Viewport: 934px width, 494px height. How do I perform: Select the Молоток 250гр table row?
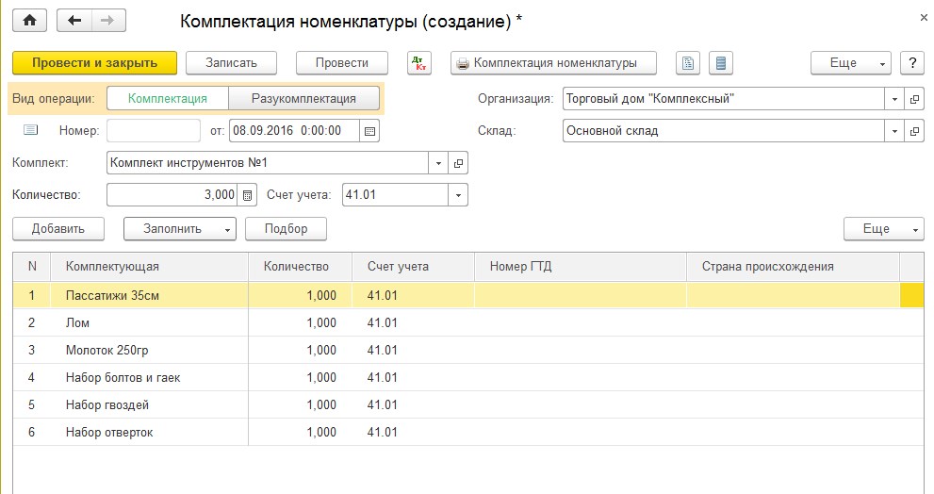point(107,350)
